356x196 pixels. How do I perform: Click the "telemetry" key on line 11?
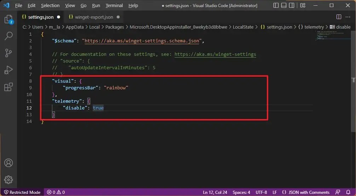click(x=67, y=101)
